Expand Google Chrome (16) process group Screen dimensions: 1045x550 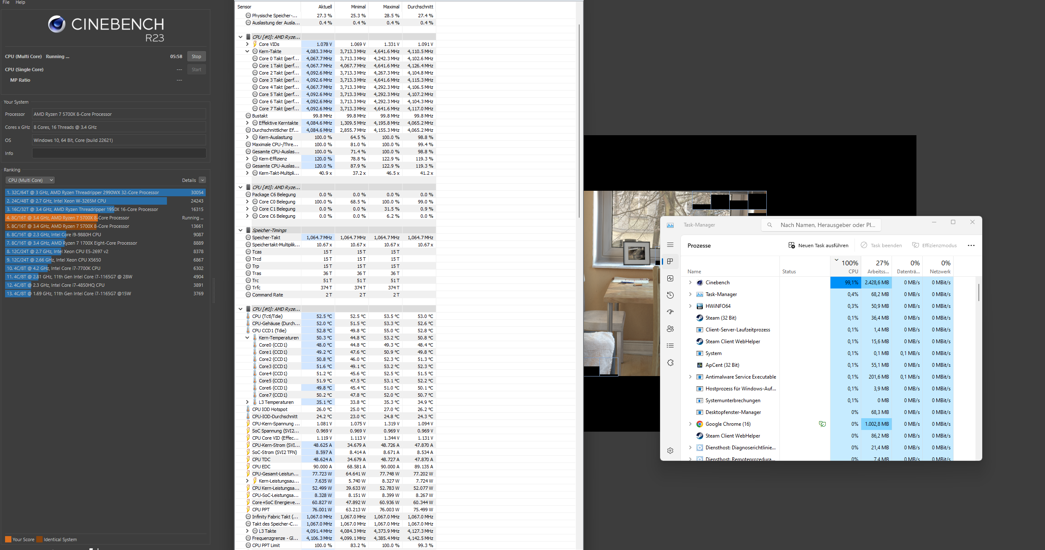(690, 424)
